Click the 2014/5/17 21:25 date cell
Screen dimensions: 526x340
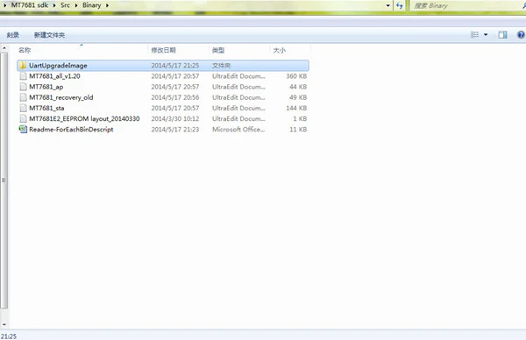point(175,66)
